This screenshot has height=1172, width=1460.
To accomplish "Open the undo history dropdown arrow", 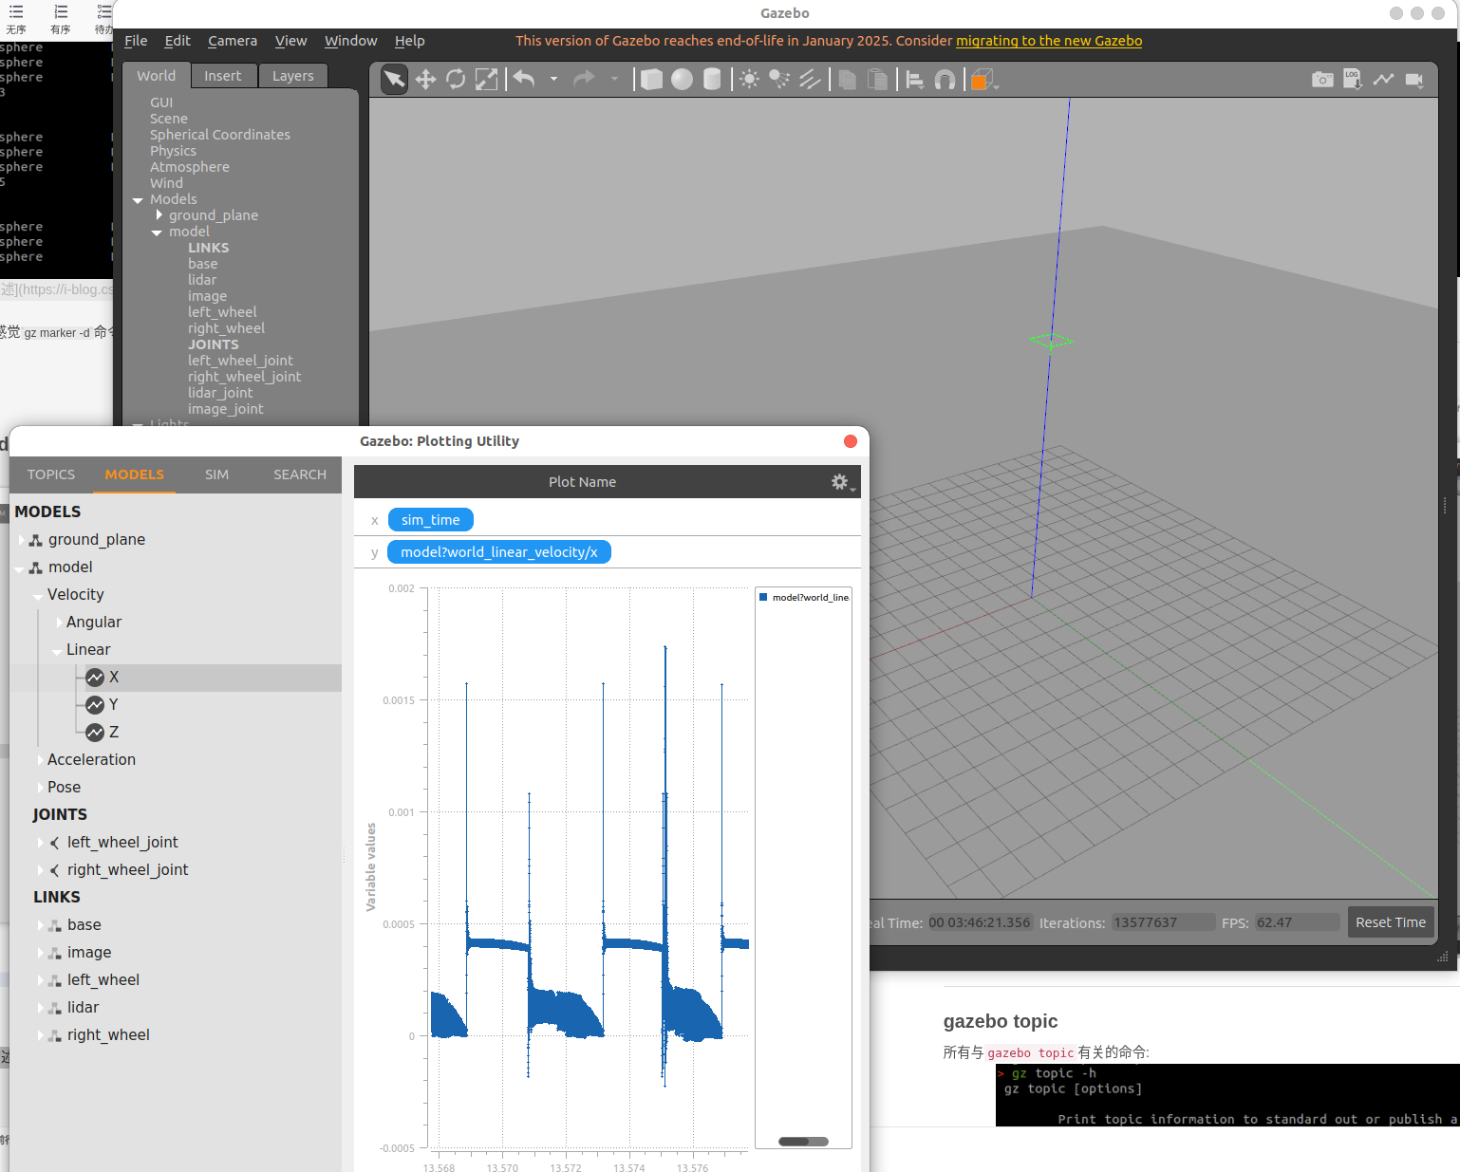I will click(553, 80).
